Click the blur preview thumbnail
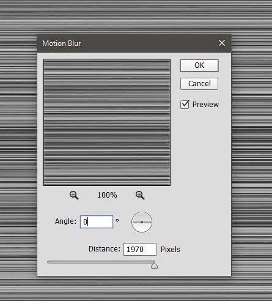The width and height of the screenshot is (272, 301). tap(107, 122)
